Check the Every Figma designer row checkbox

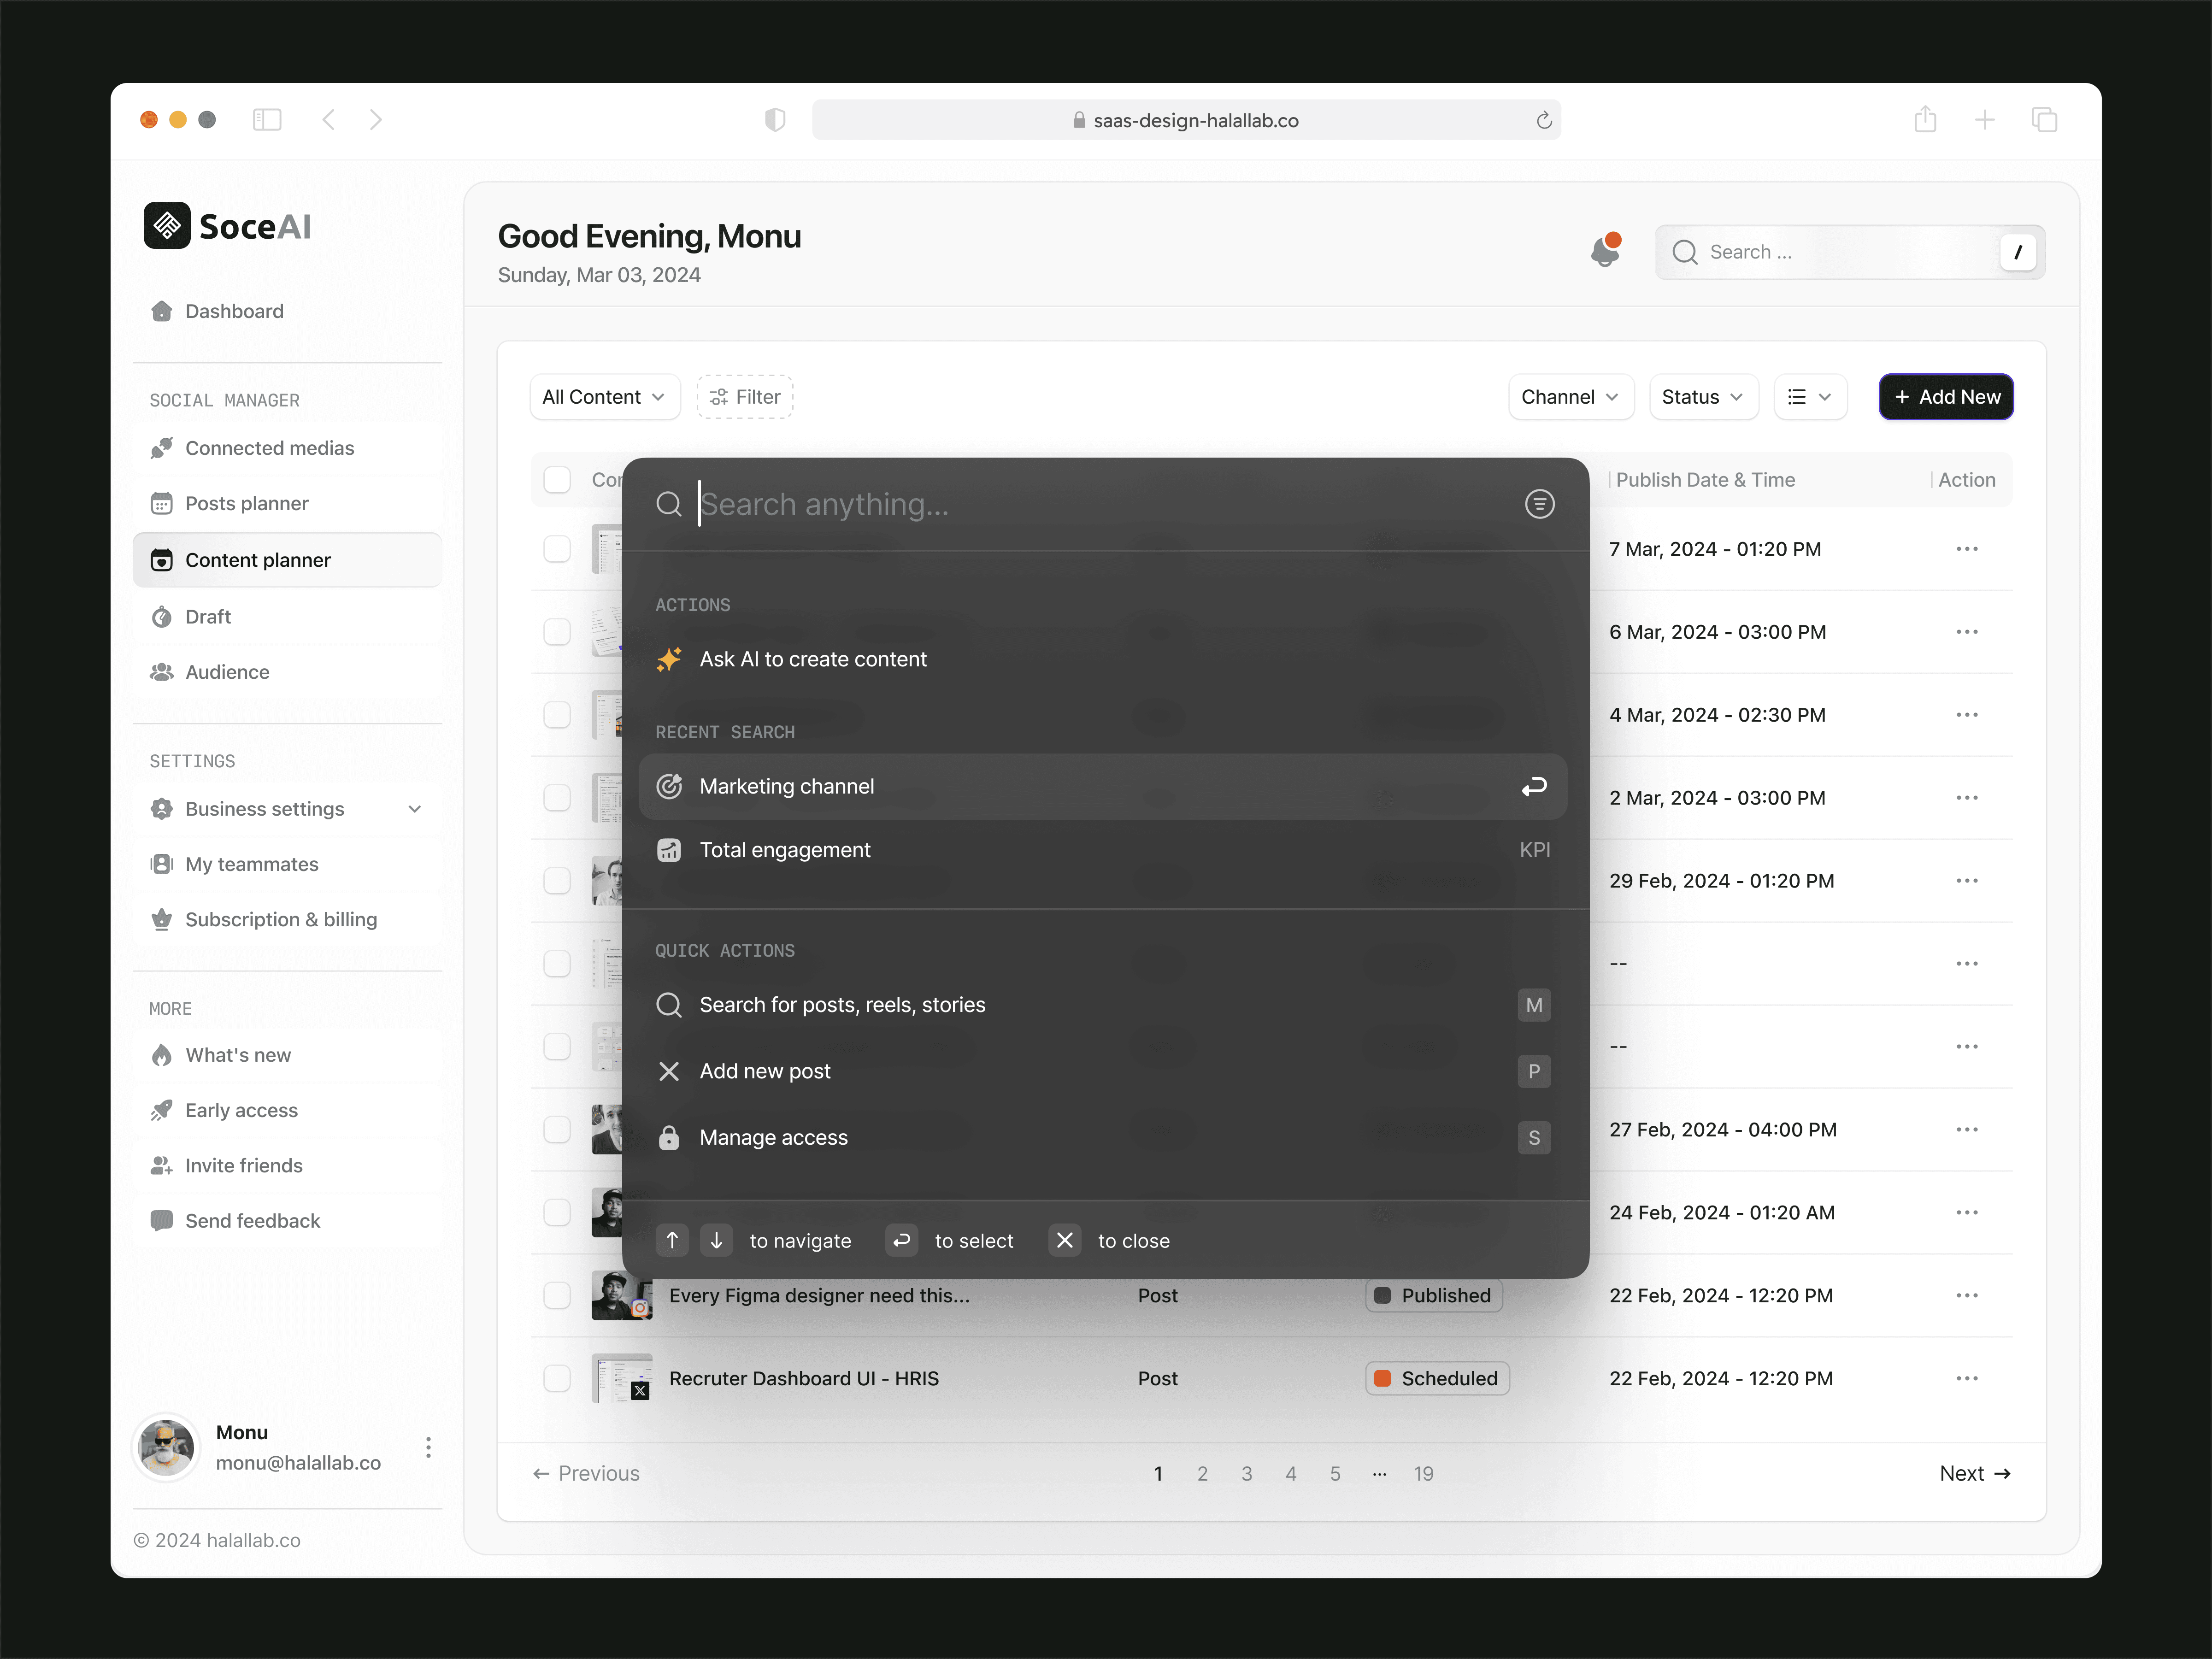click(x=557, y=1295)
